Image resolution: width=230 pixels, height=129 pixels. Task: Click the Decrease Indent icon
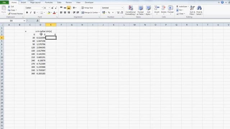click(74, 13)
